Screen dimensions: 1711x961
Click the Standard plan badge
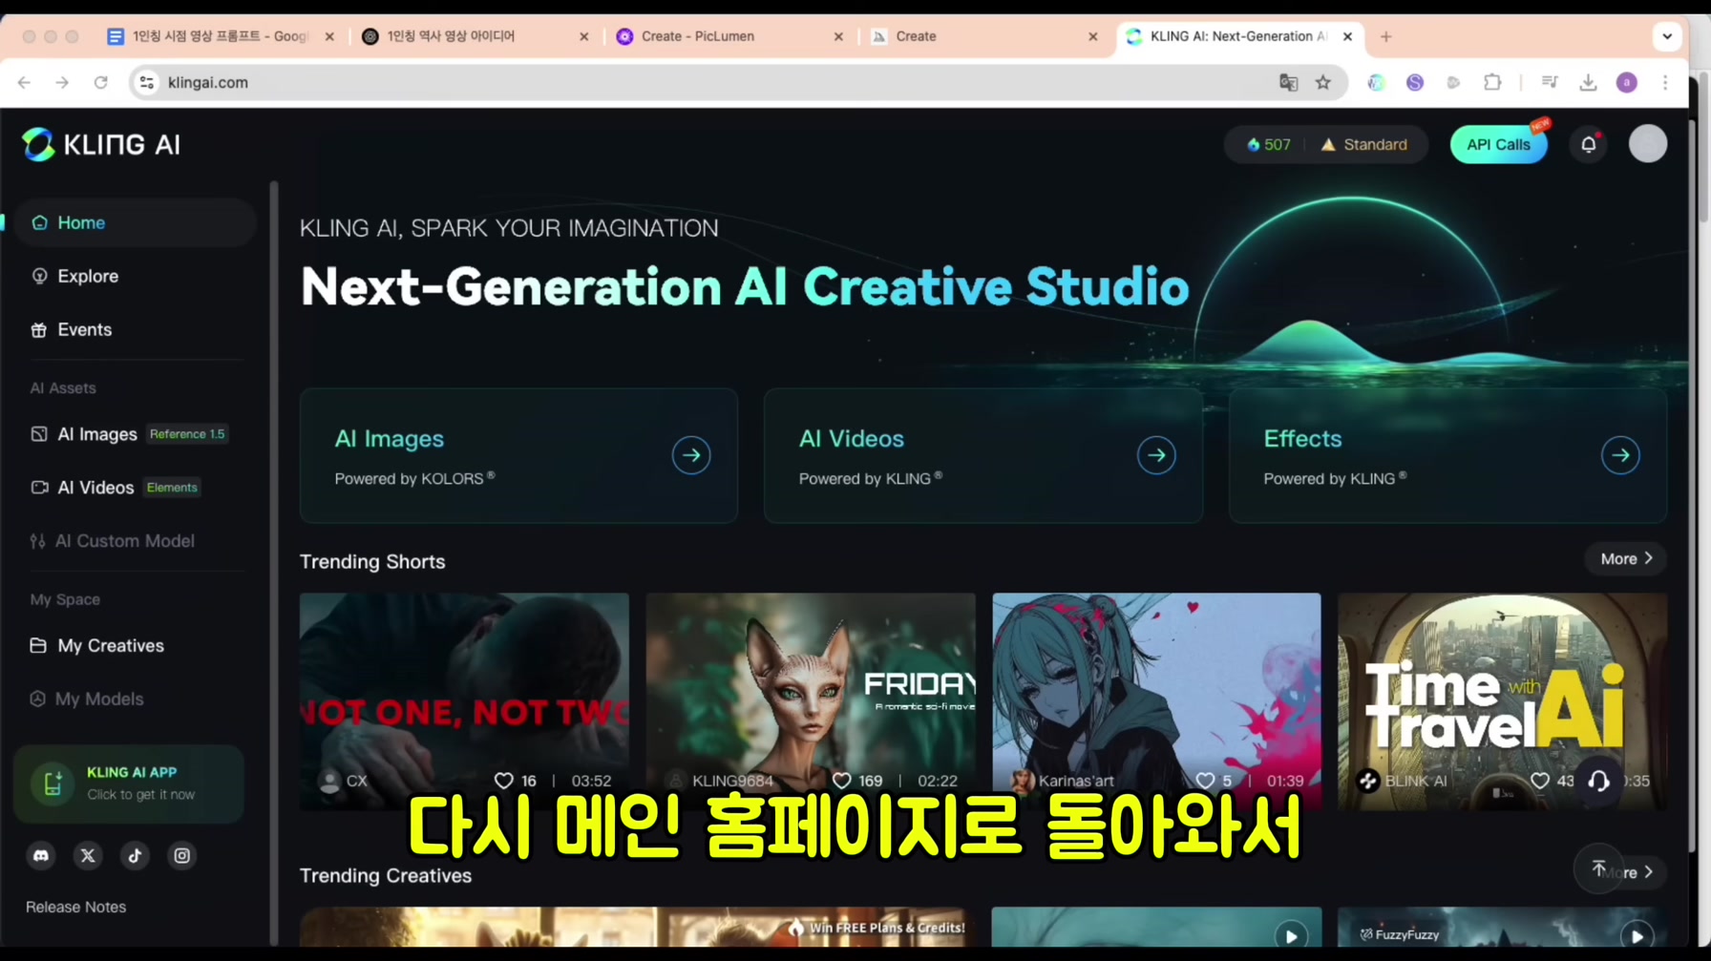1363,144
